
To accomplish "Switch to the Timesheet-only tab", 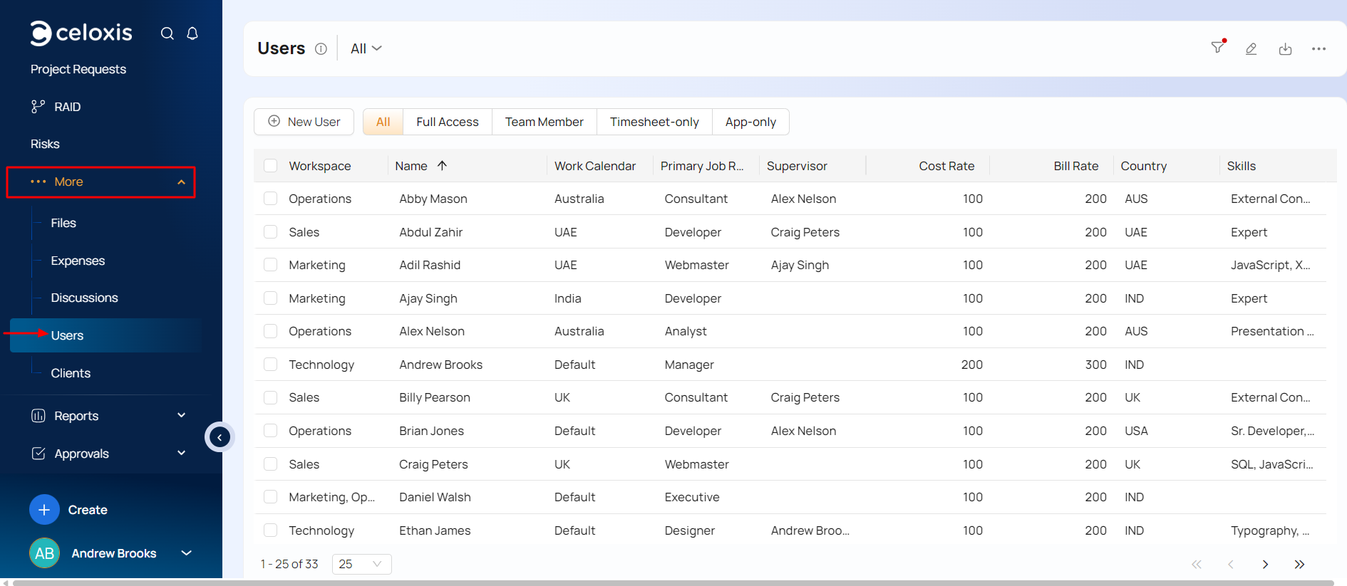I will pyautogui.click(x=654, y=122).
